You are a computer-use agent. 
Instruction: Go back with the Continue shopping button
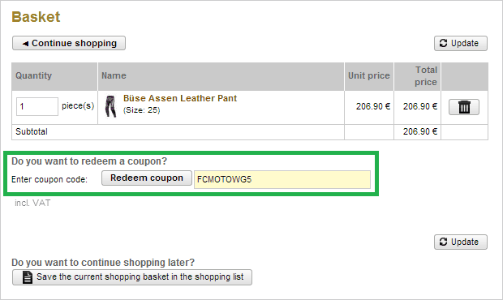click(x=69, y=43)
